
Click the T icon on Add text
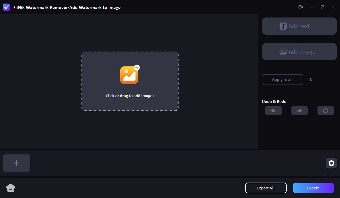pyautogui.click(x=283, y=26)
